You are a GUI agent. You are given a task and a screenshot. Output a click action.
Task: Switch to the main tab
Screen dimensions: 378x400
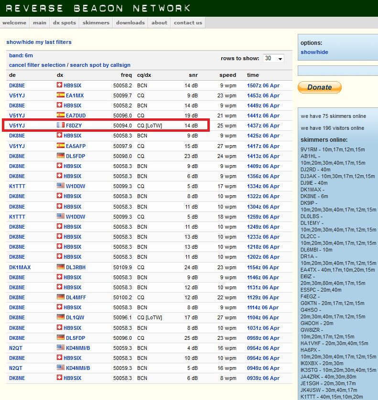click(40, 23)
